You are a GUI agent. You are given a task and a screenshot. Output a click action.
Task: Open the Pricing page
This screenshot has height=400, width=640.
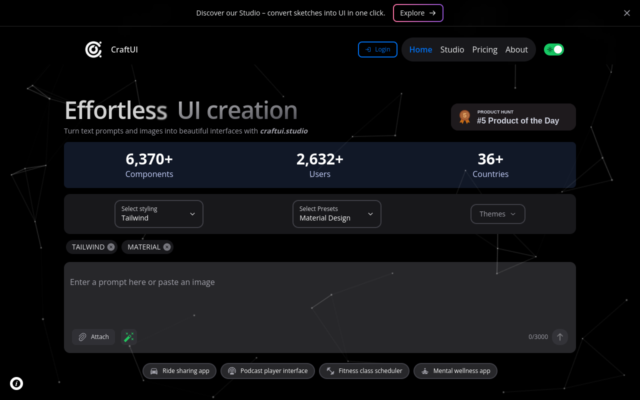(x=484, y=49)
